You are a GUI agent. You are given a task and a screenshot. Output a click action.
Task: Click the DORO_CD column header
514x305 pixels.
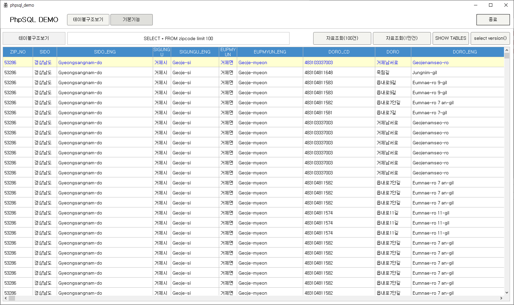(339, 52)
